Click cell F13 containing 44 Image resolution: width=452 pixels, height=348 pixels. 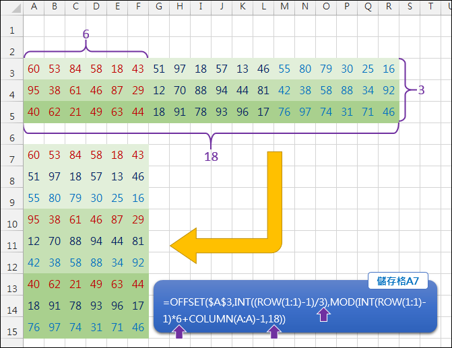pos(138,284)
